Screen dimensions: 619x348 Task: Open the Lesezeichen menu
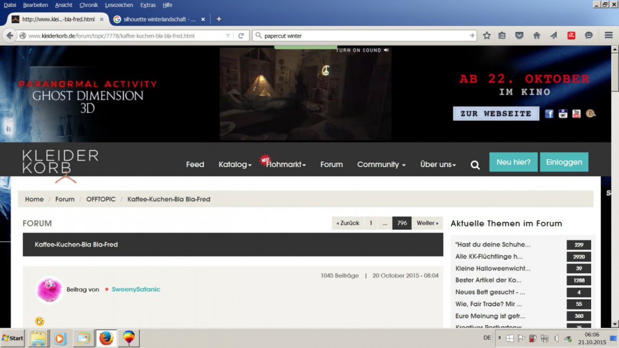pyautogui.click(x=119, y=5)
